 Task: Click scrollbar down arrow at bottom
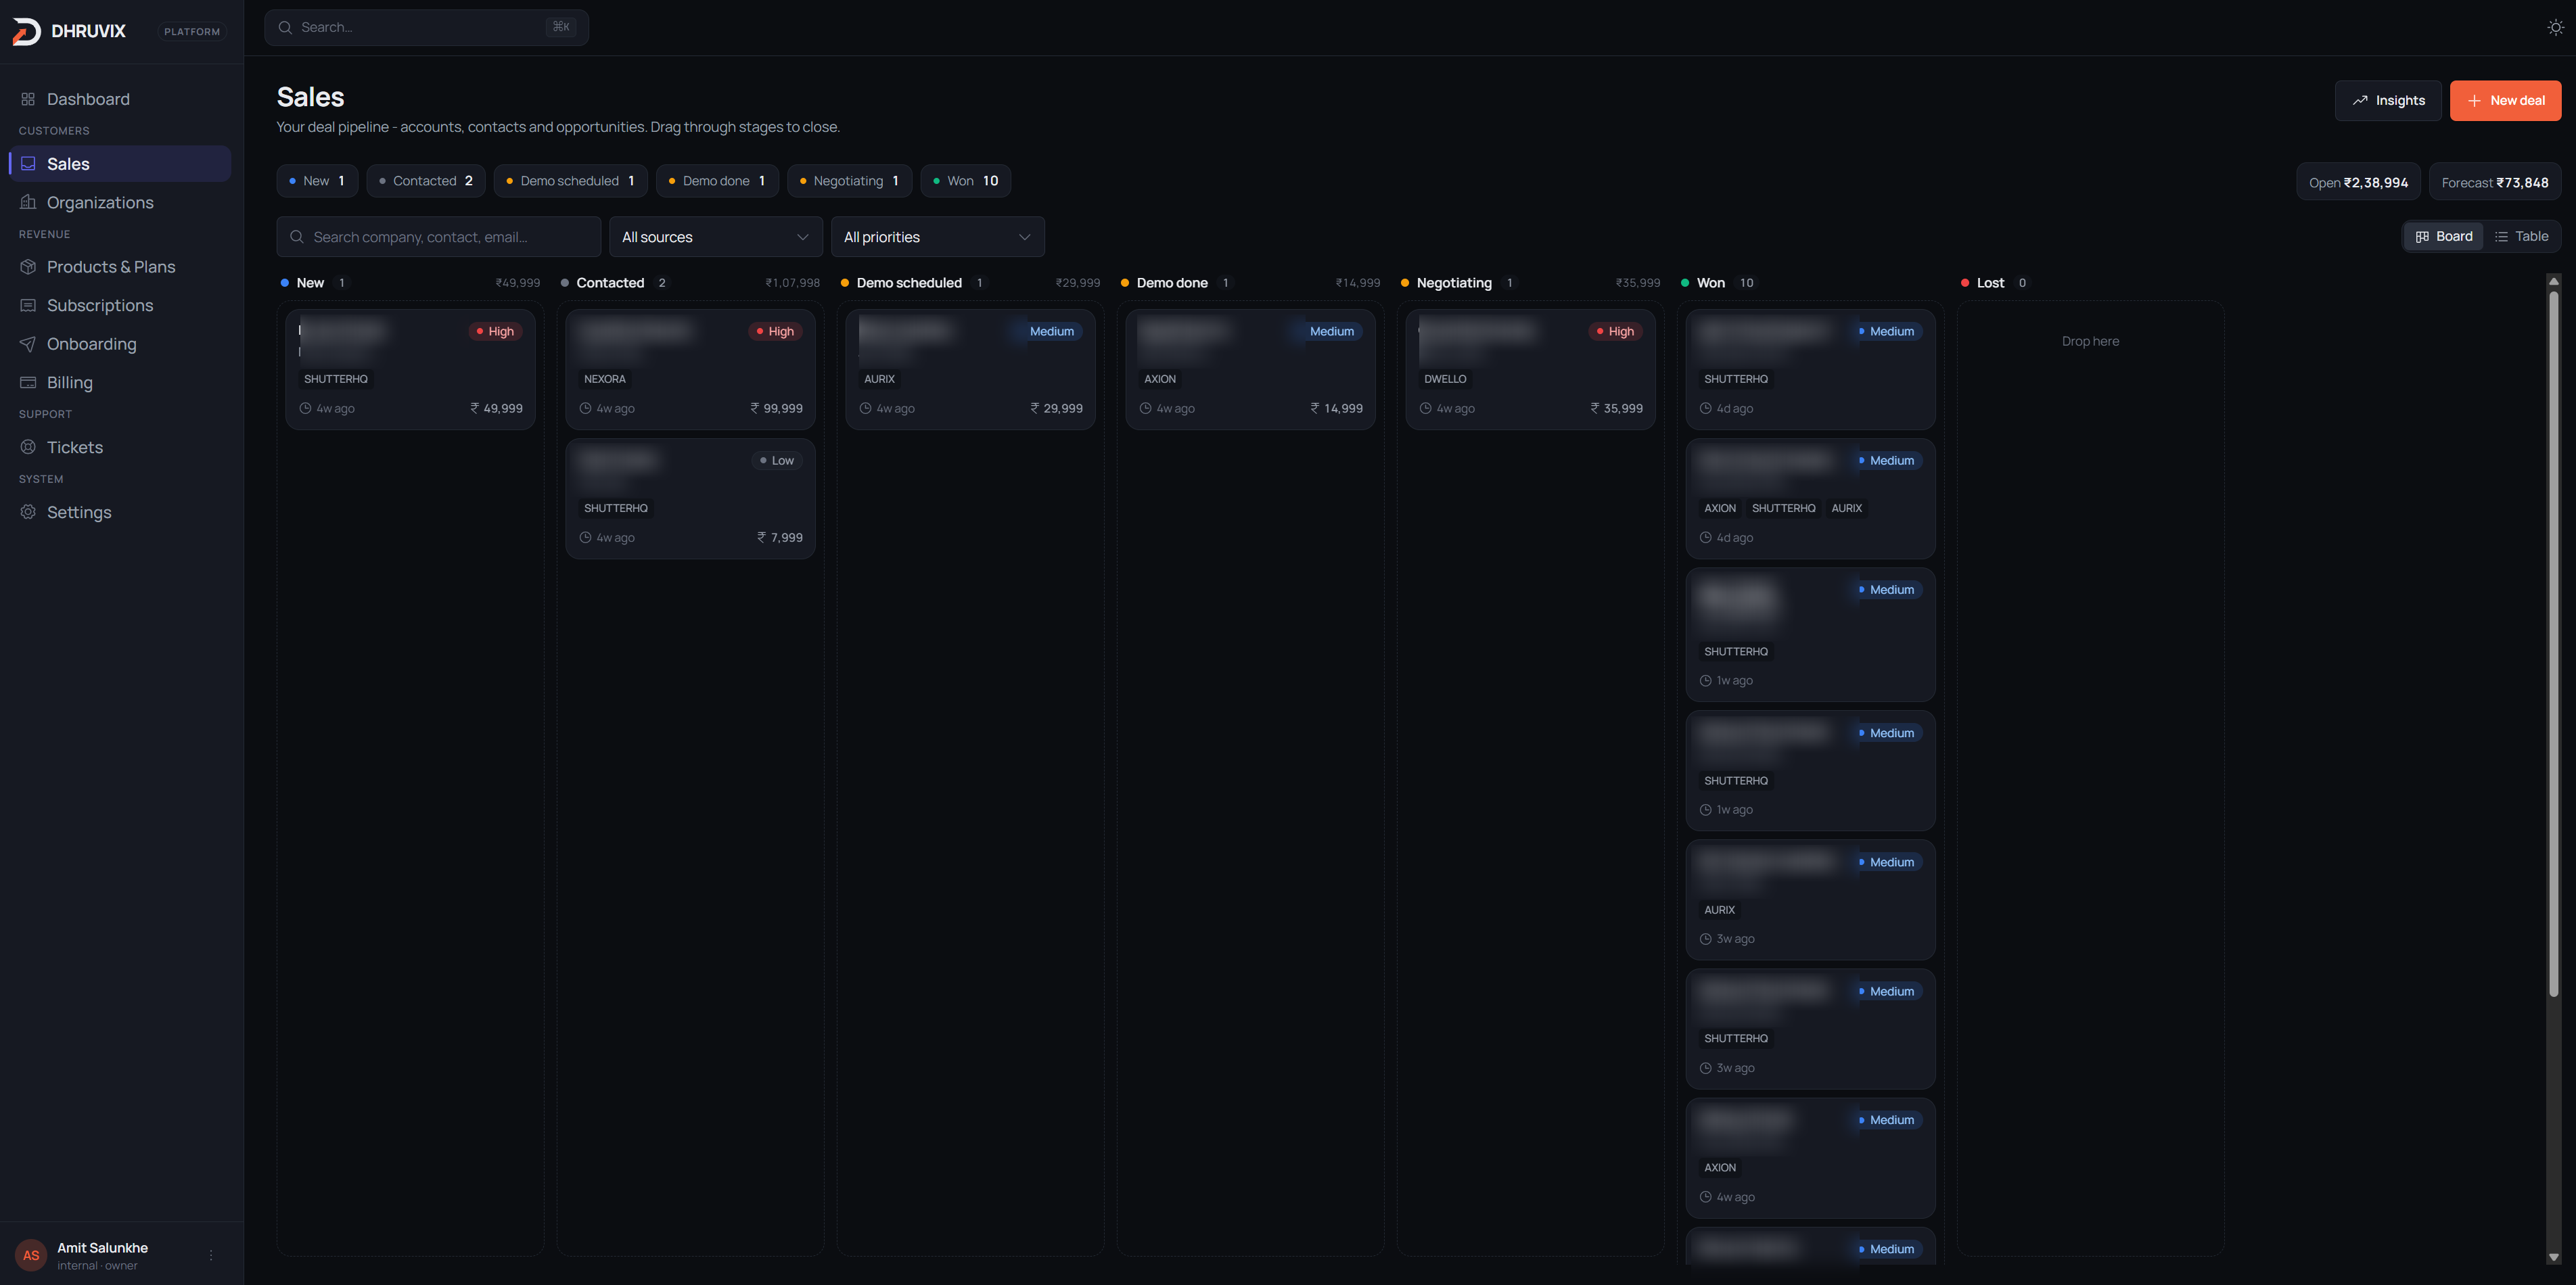[x=2553, y=1257]
